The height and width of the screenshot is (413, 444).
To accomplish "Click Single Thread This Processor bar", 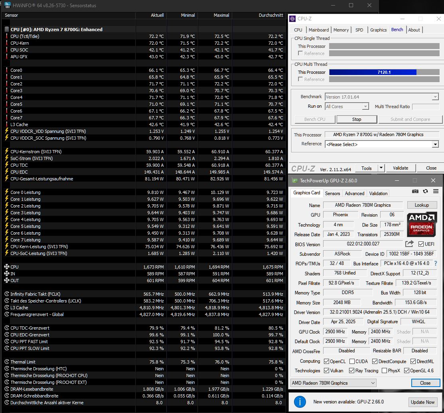I will [x=384, y=46].
